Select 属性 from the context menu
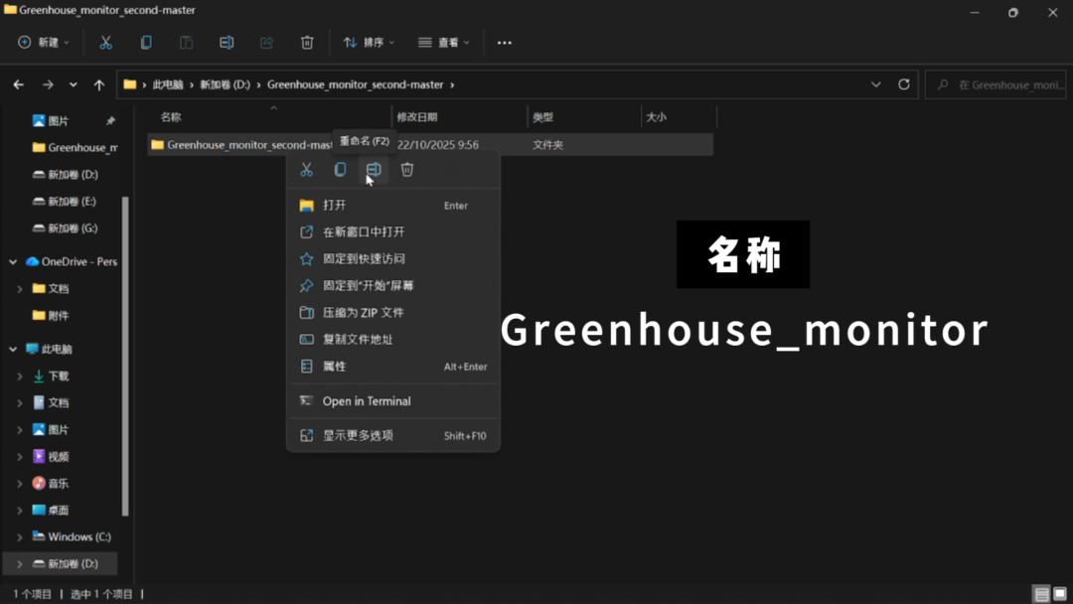 [x=335, y=367]
